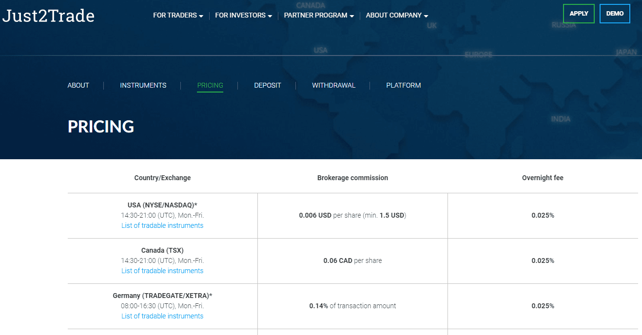
Task: Click the 0.14% of transaction amount cell
Action: [352, 306]
